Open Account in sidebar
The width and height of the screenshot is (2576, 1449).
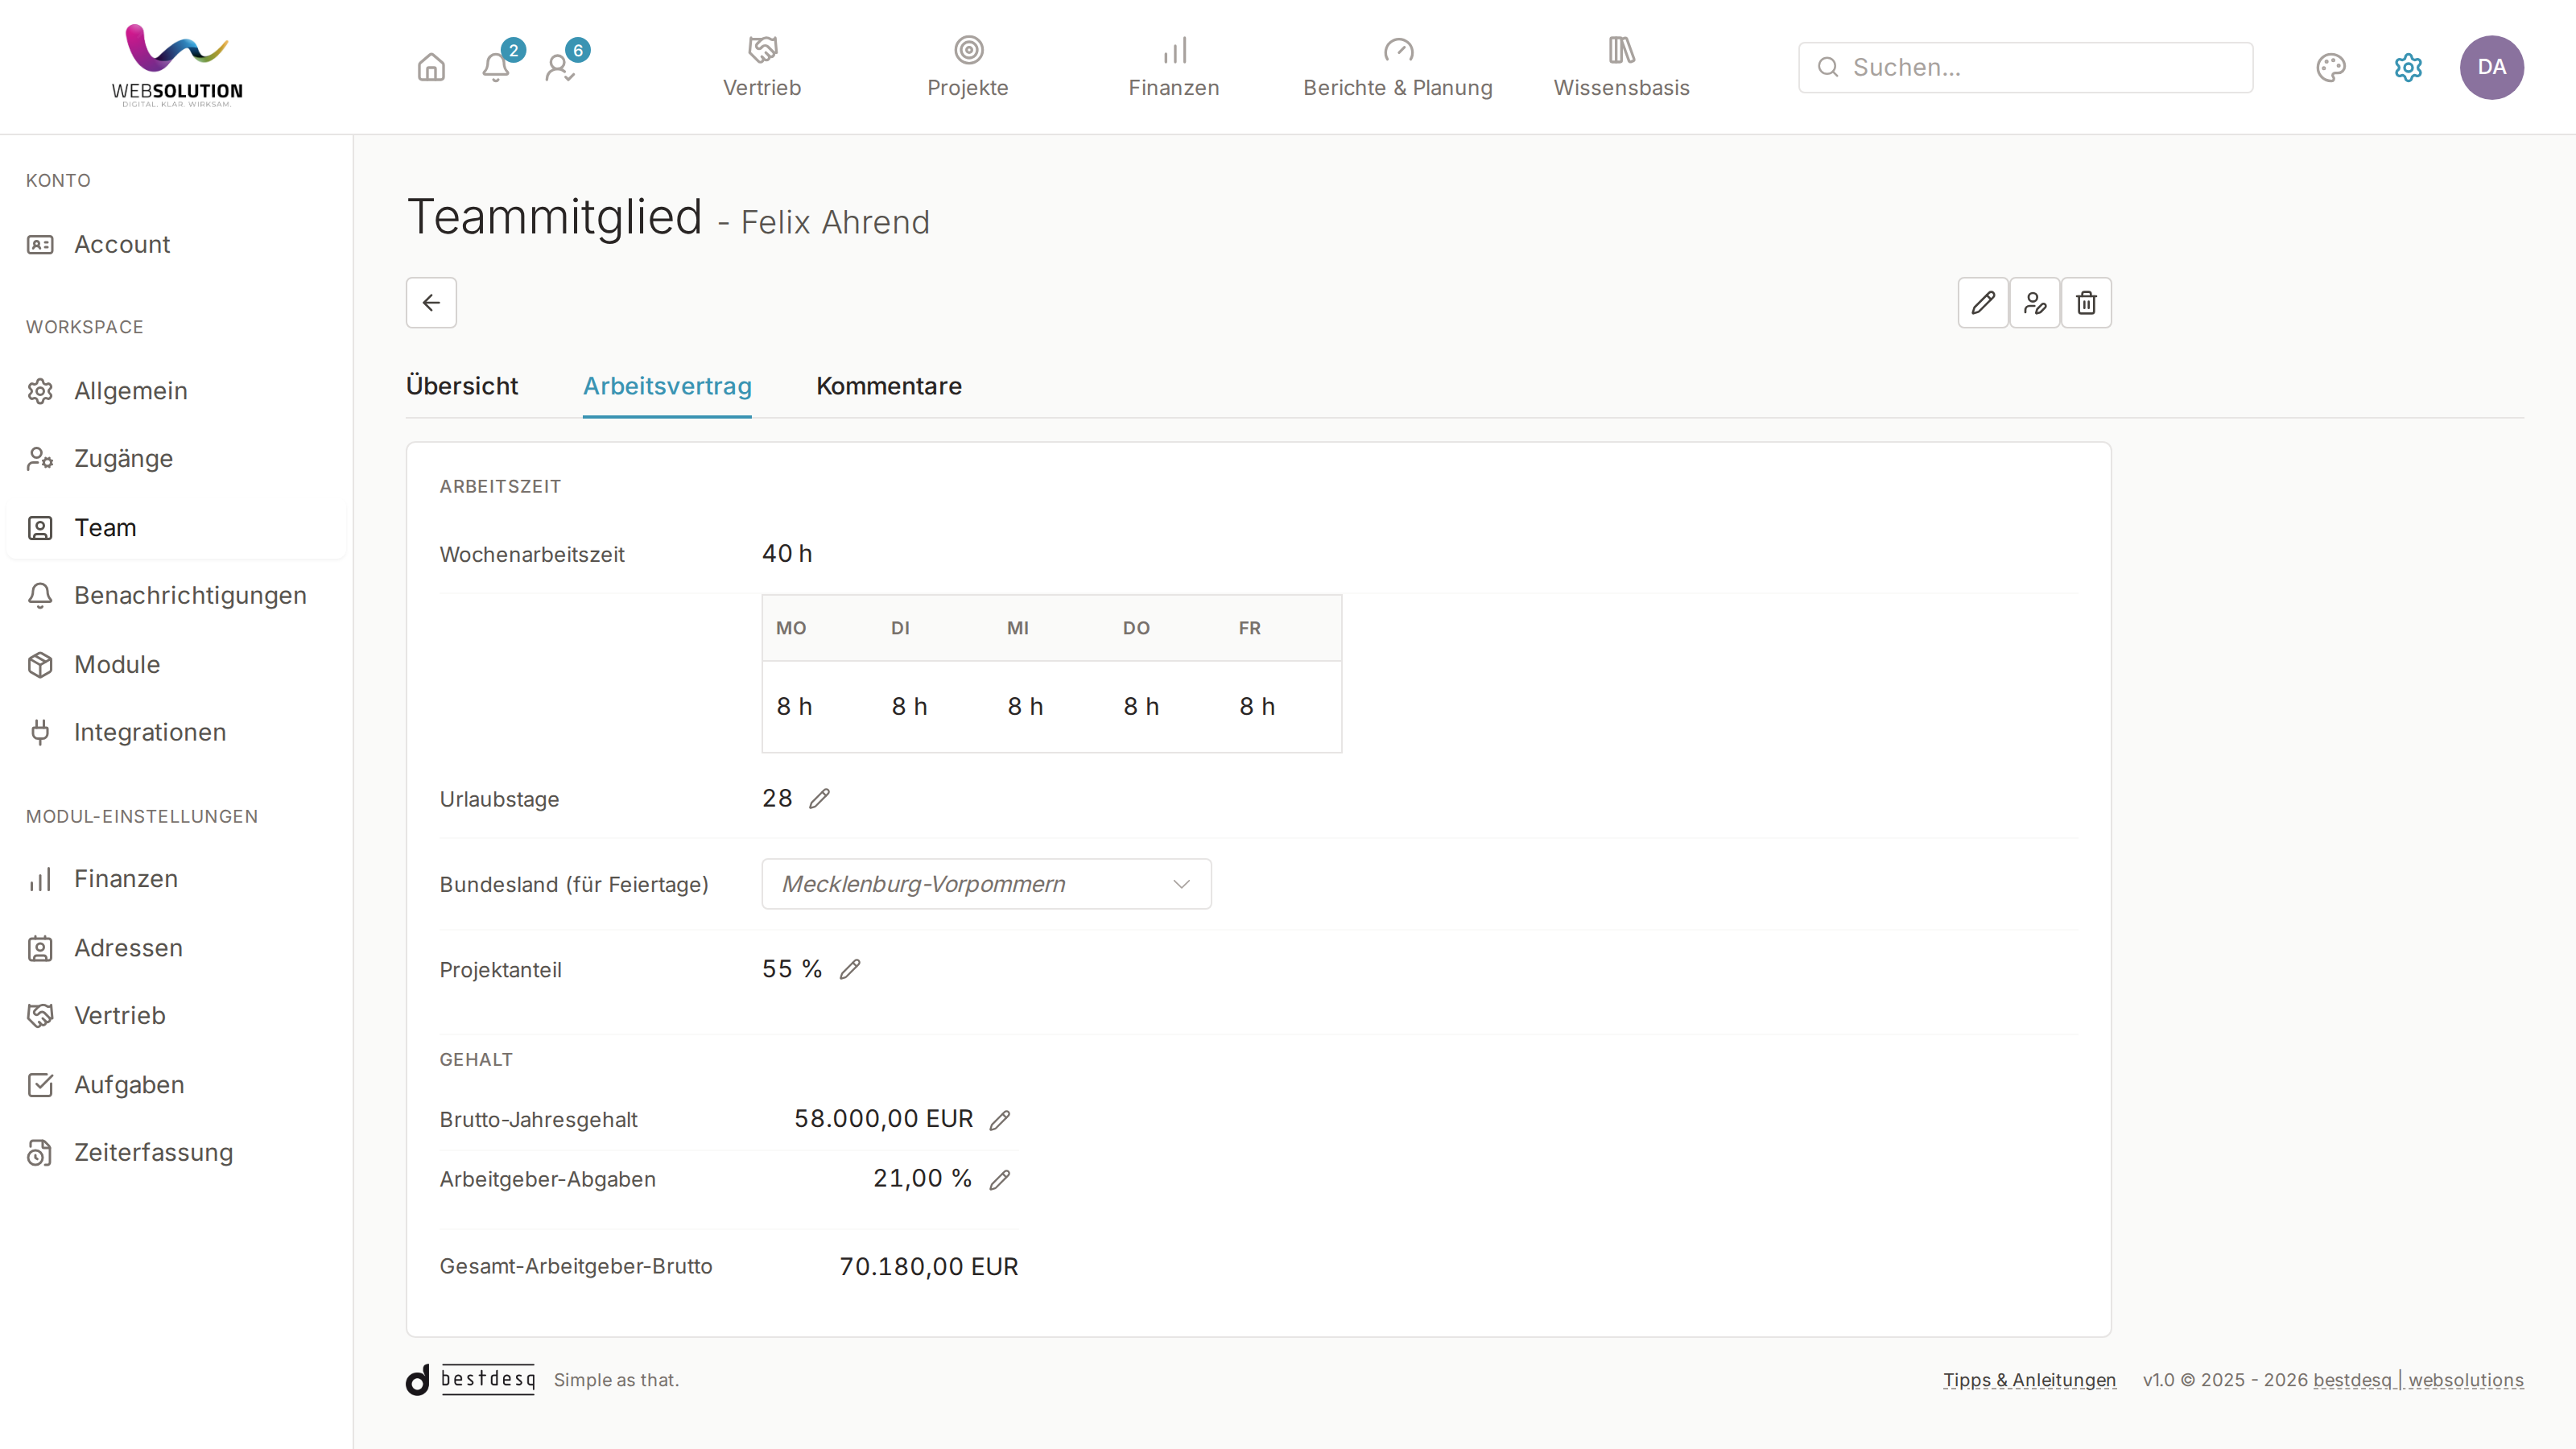tap(176, 244)
